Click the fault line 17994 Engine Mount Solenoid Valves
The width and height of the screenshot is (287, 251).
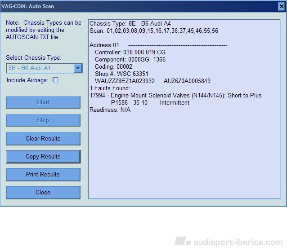pos(175,95)
